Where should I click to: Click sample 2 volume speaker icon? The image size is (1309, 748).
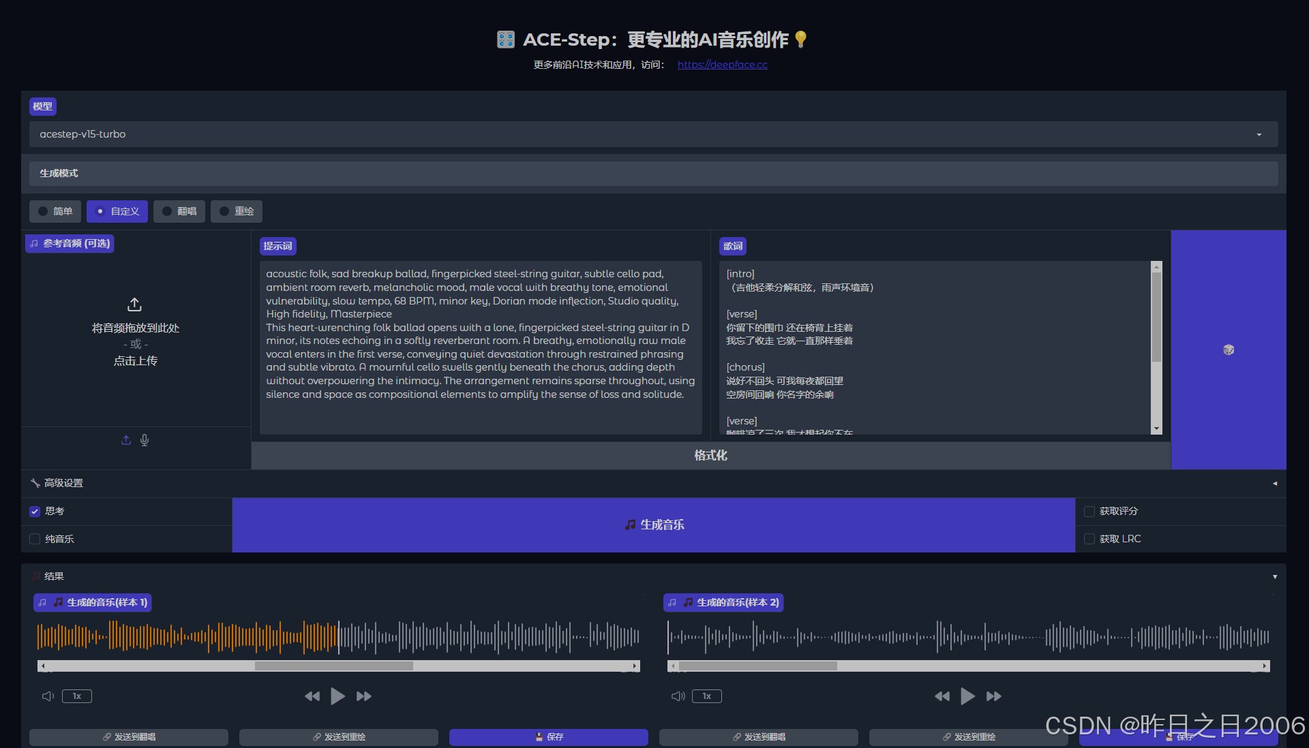tap(678, 696)
